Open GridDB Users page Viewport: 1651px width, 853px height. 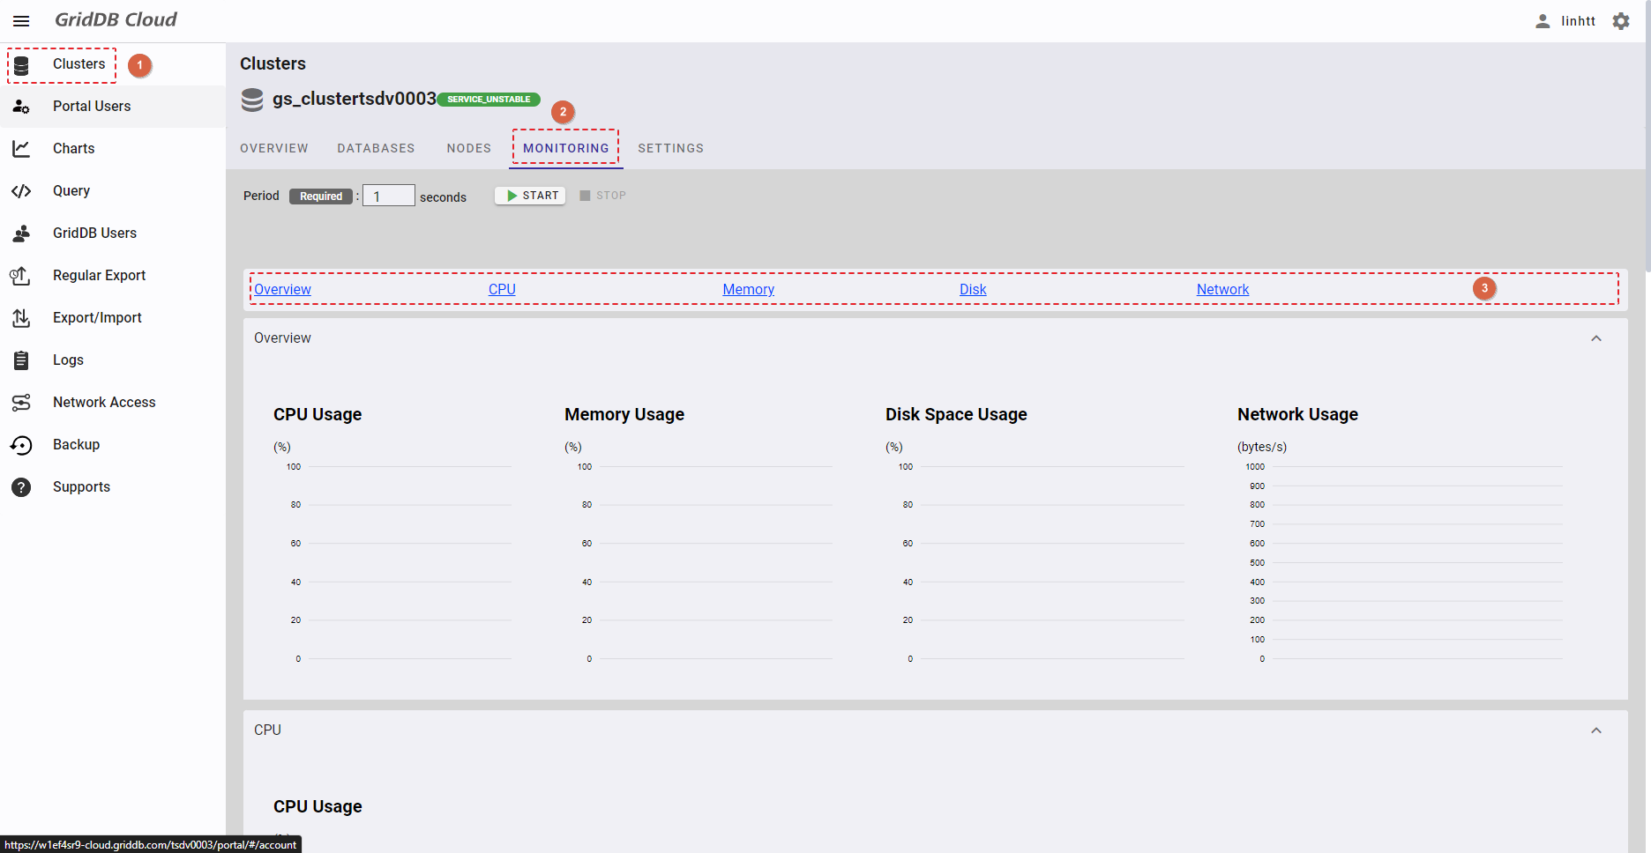click(94, 234)
